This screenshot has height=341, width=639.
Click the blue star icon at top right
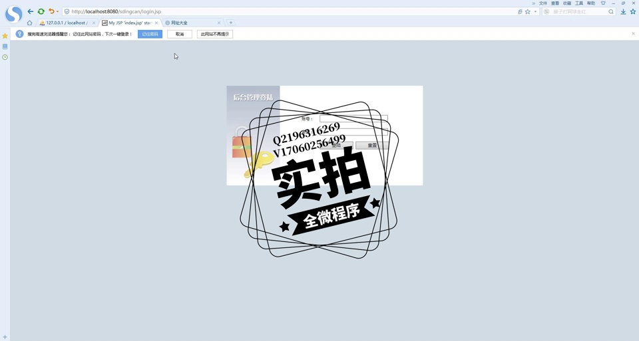point(633,12)
